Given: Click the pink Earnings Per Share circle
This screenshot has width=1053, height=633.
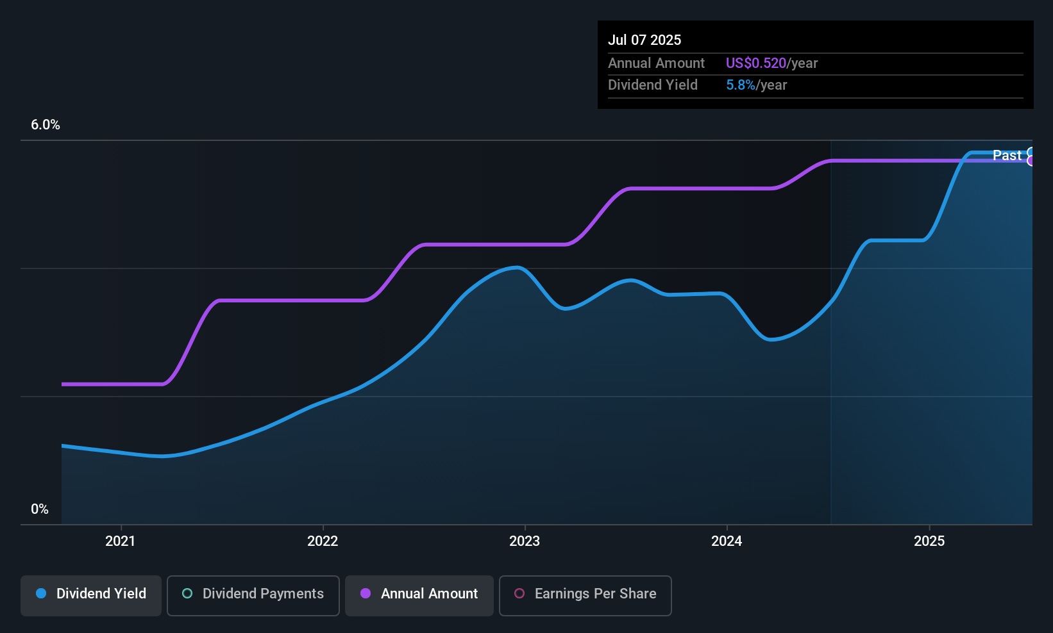Looking at the screenshot, I should pos(519,593).
